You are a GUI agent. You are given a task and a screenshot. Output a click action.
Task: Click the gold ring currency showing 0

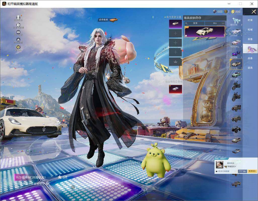(x=226, y=12)
